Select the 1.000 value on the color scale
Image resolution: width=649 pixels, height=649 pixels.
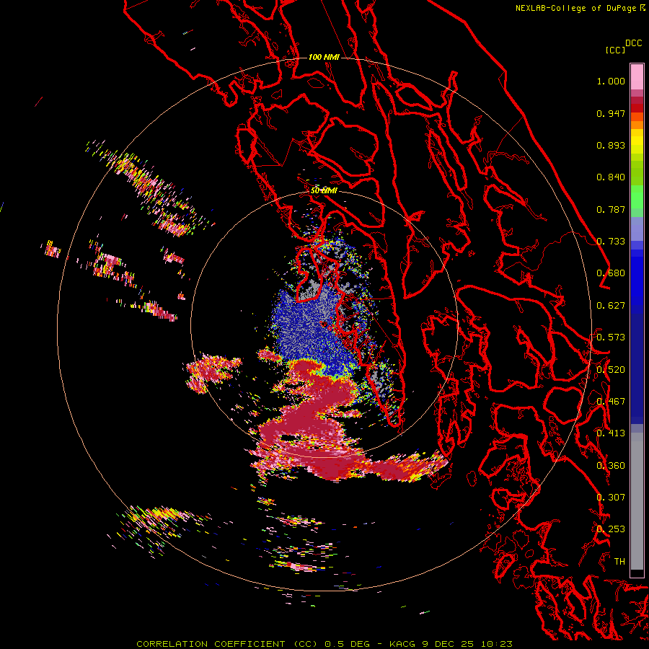pos(611,81)
